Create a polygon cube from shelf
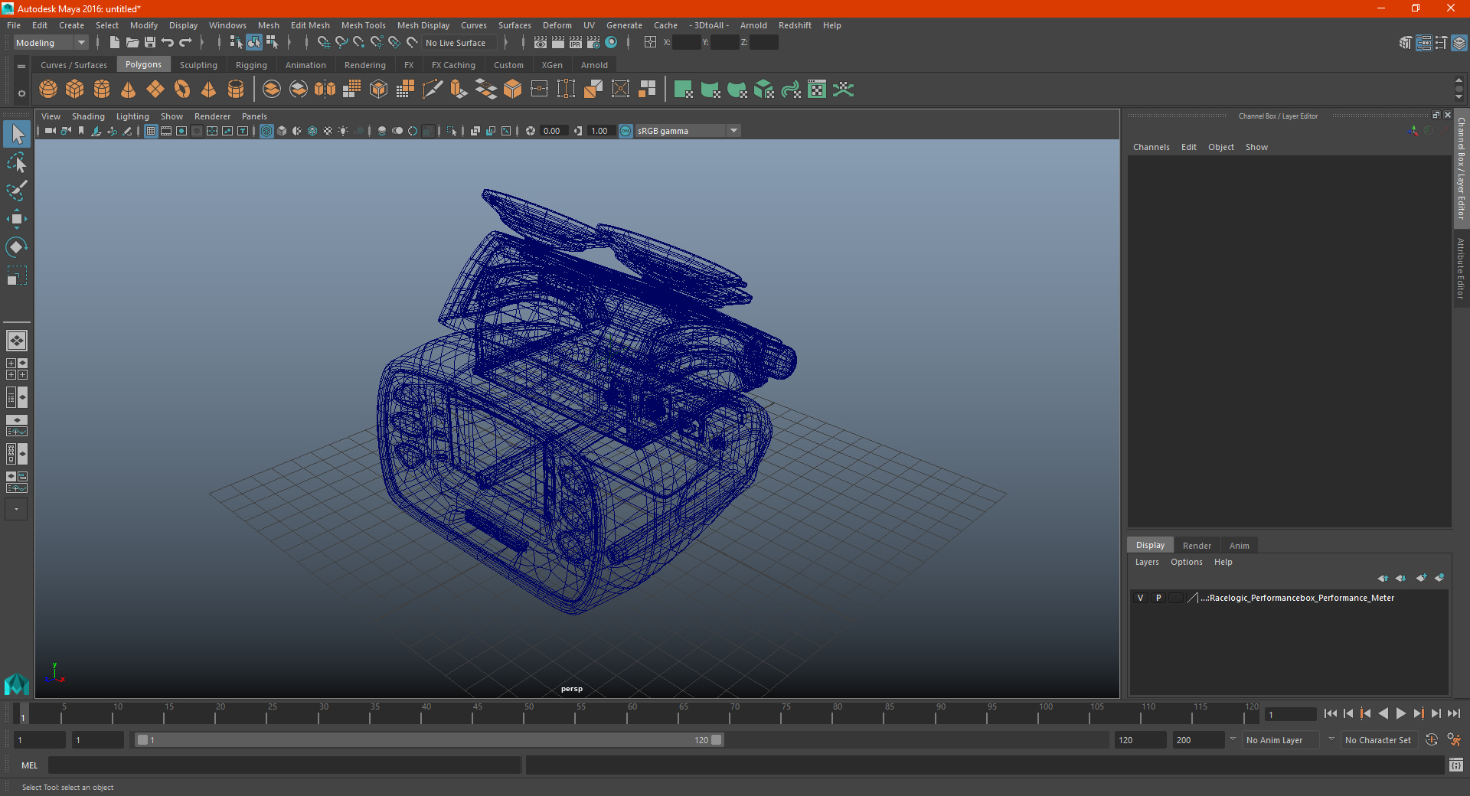This screenshot has height=796, width=1470. pos(75,90)
